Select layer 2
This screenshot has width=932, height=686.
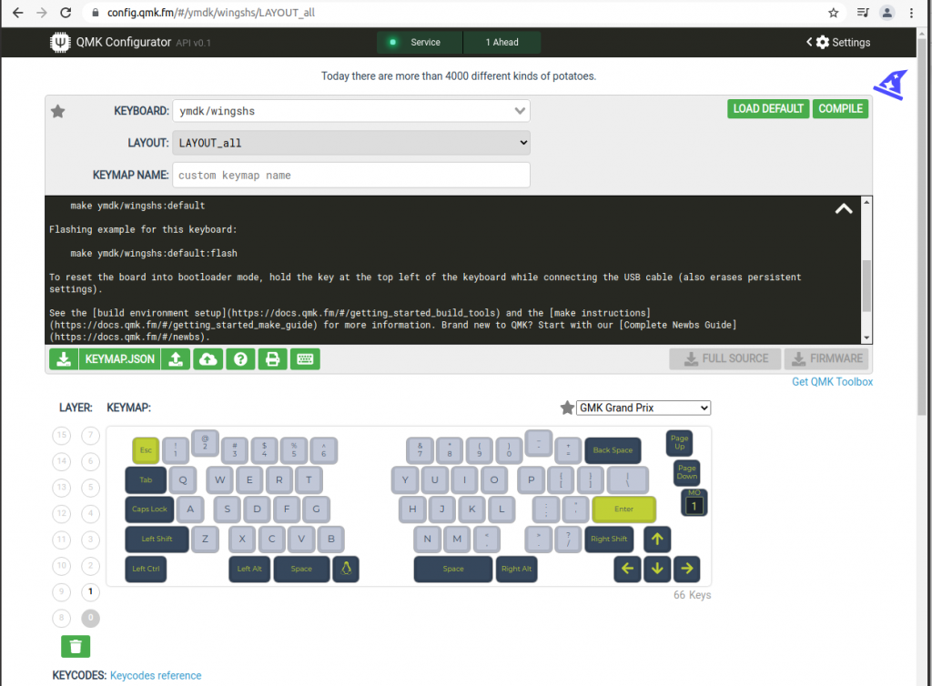pos(90,565)
